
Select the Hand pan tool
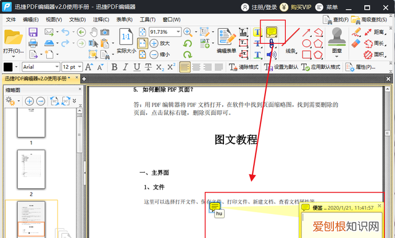click(x=94, y=32)
